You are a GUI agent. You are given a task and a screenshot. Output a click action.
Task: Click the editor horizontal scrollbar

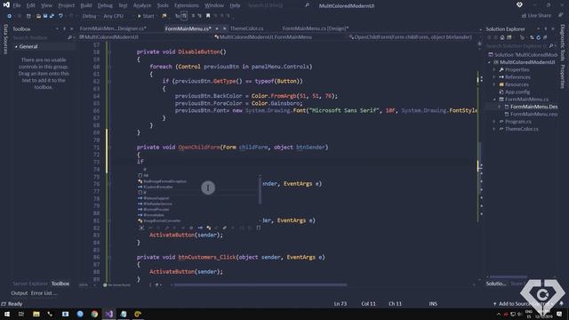260,284
